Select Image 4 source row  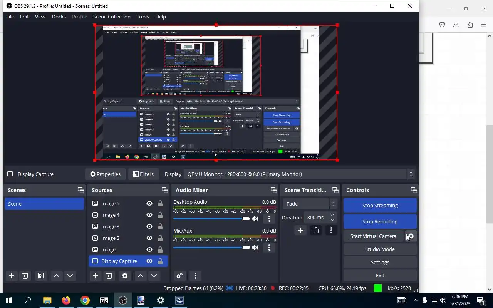point(128,215)
